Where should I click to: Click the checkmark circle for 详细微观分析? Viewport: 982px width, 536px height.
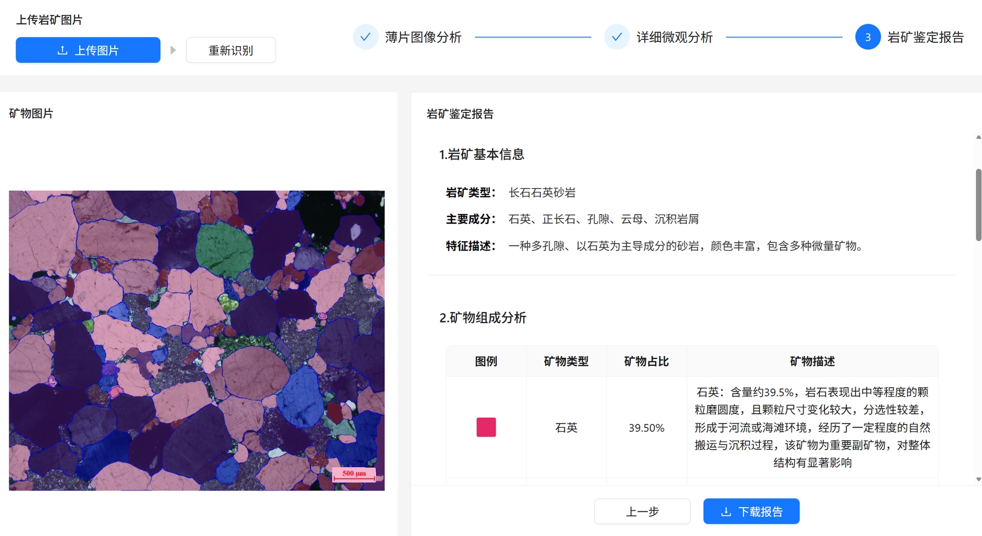coord(616,37)
